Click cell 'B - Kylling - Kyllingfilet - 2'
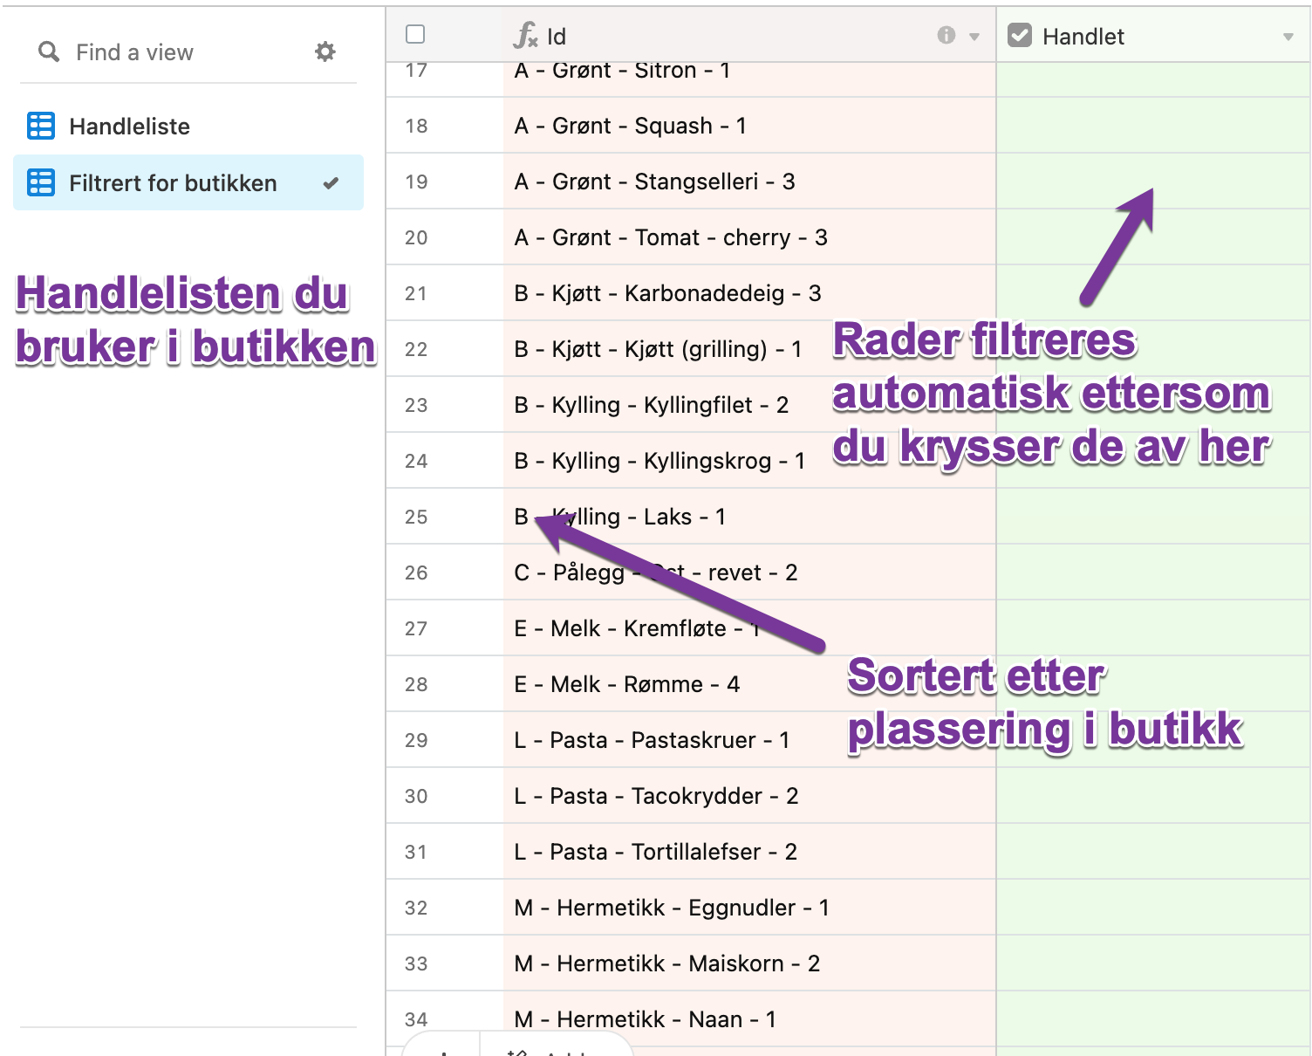 click(x=749, y=405)
